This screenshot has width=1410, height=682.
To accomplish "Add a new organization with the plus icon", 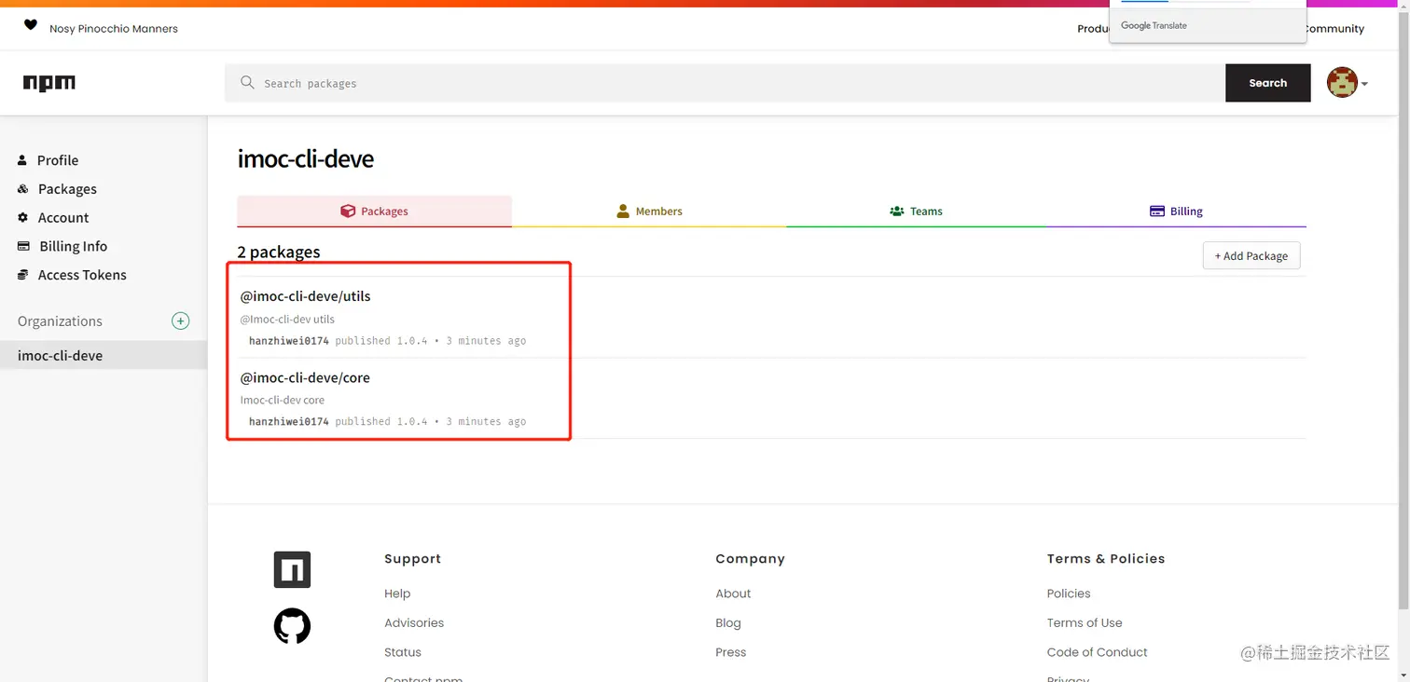I will coord(181,321).
